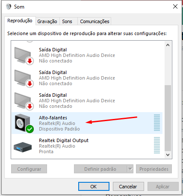Click the Cancelar button
This screenshot has height=196, width=183.
pyautogui.click(x=128, y=186)
